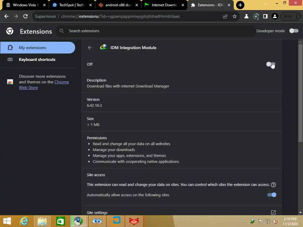Toggle the side panel icon
303x227 pixels.
pos(265,17)
